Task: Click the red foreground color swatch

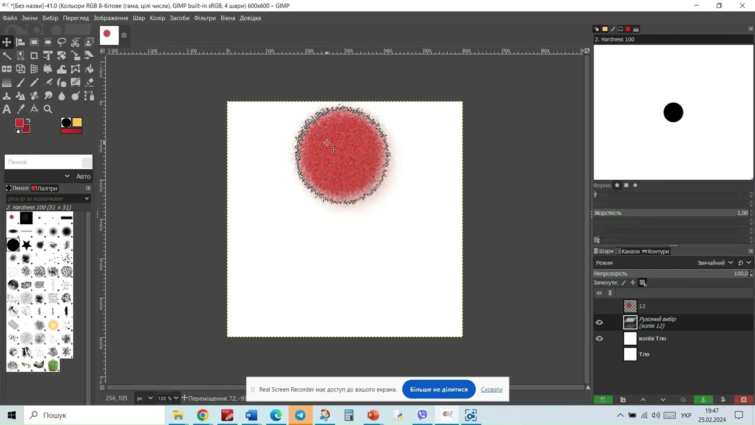Action: click(x=19, y=123)
